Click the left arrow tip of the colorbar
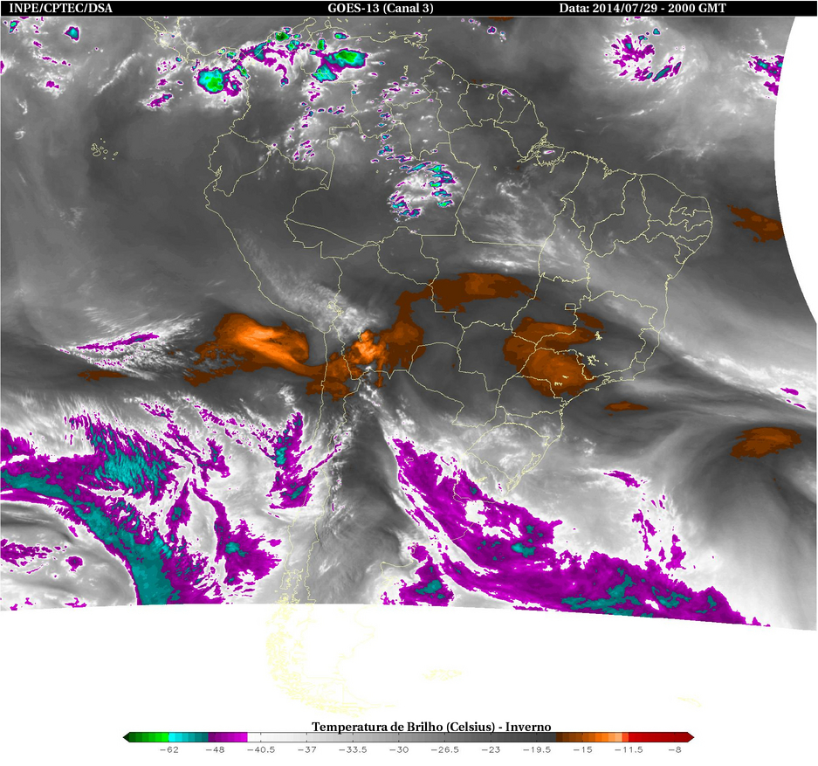This screenshot has width=818, height=766. pyautogui.click(x=125, y=737)
